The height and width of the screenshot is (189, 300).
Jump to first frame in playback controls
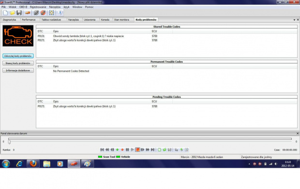(102, 150)
